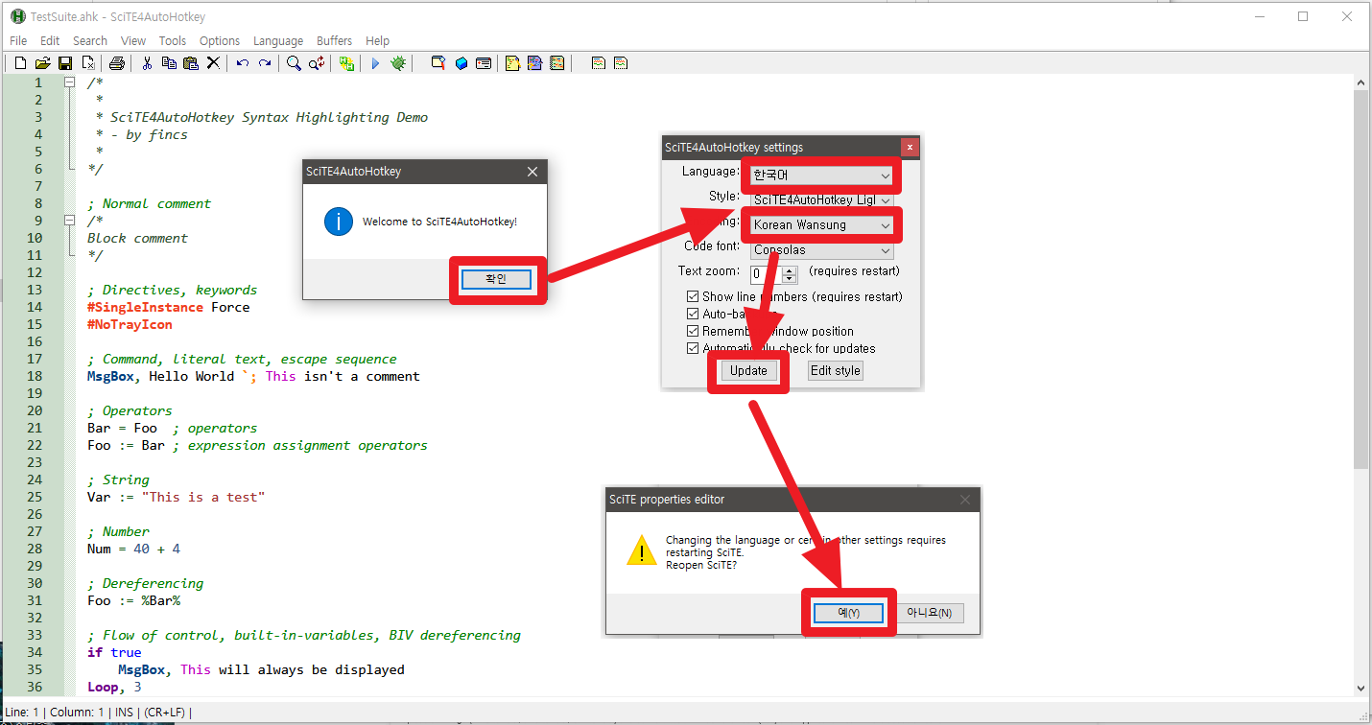
Task: Click the blue-topped document toolbar icon
Action: [534, 63]
